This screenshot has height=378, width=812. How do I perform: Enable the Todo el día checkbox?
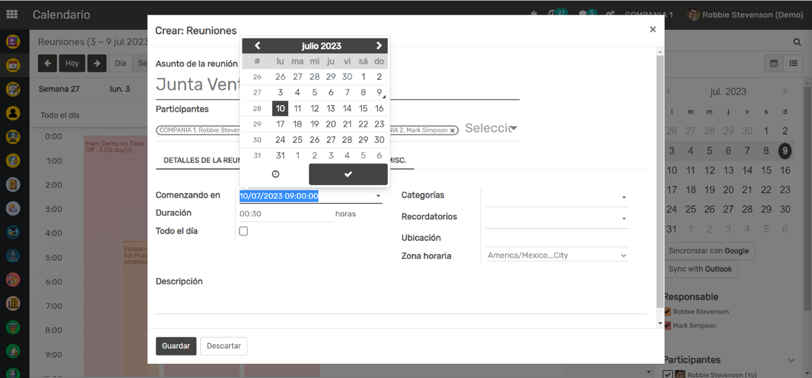coord(243,231)
